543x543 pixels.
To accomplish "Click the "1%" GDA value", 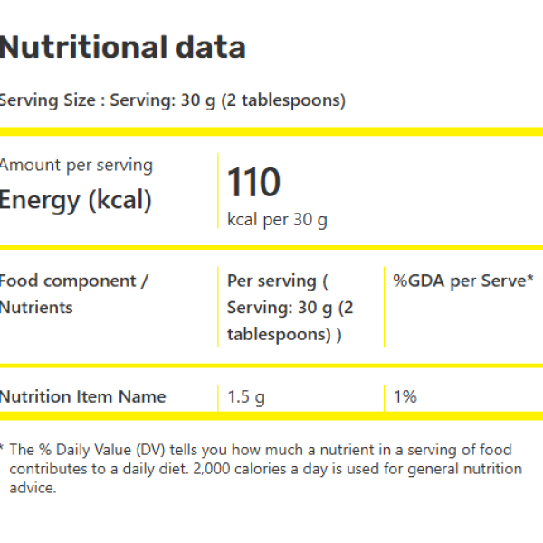I will (405, 396).
